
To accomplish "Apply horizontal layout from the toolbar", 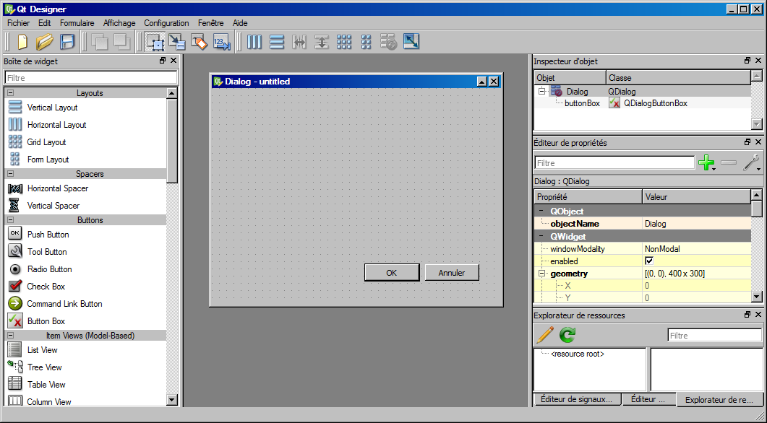I will (x=254, y=42).
